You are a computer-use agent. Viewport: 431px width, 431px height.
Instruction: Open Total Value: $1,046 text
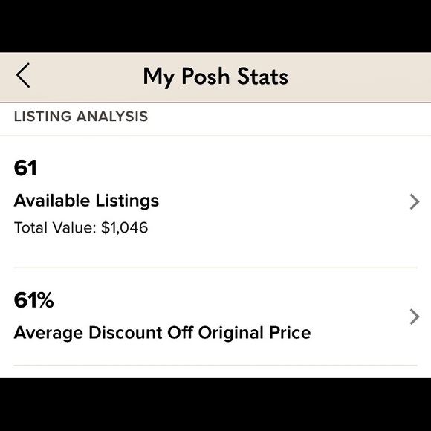81,227
